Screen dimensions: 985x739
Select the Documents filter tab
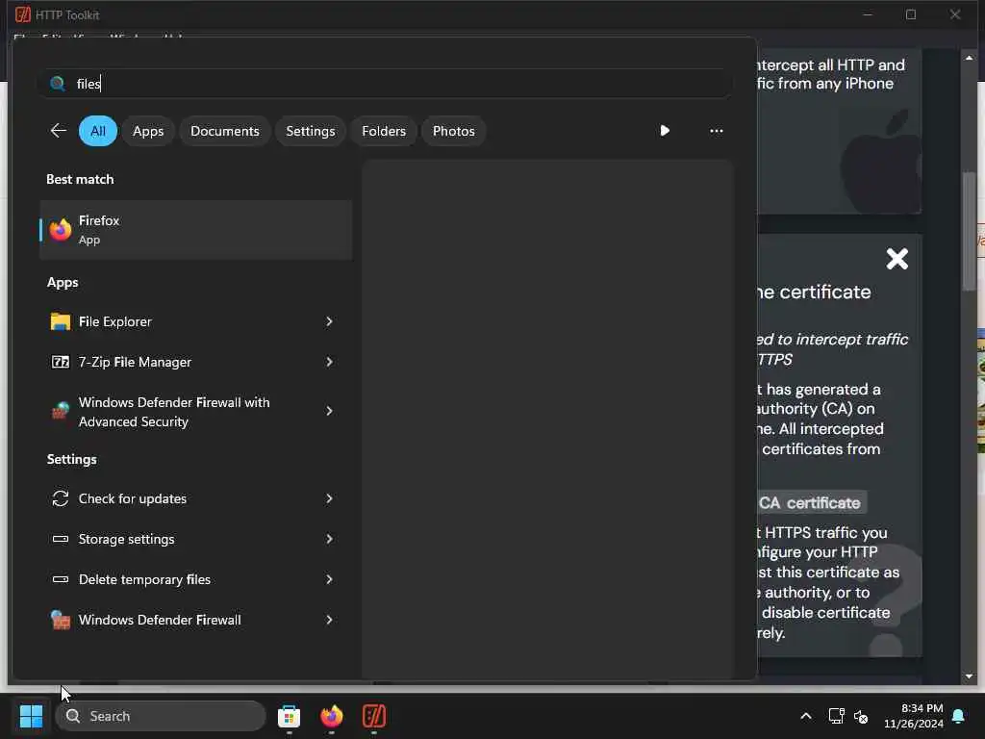225,131
